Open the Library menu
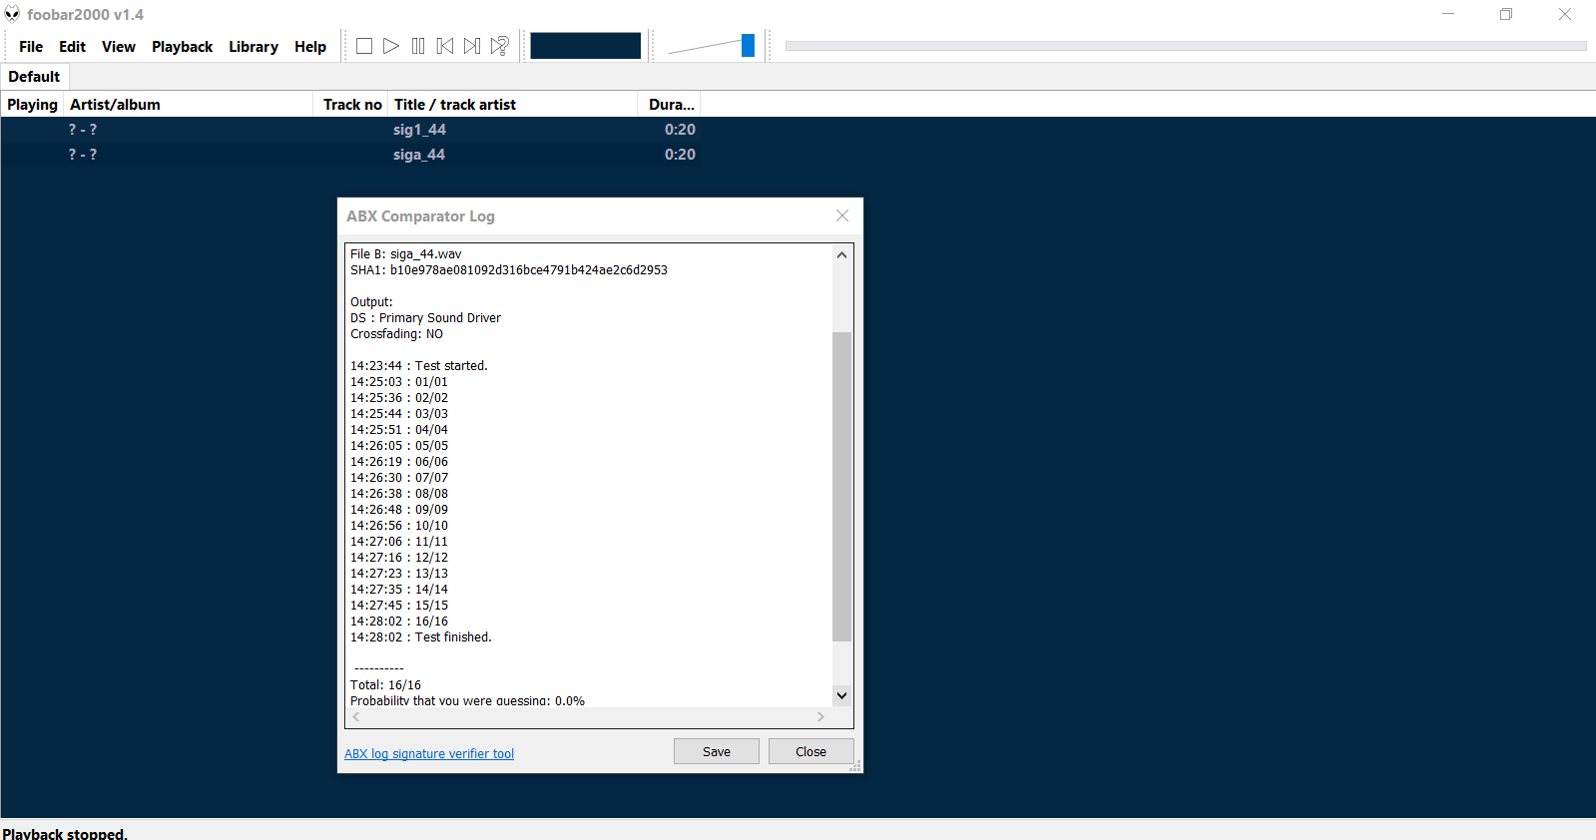The height and width of the screenshot is (840, 1596). pyautogui.click(x=254, y=47)
